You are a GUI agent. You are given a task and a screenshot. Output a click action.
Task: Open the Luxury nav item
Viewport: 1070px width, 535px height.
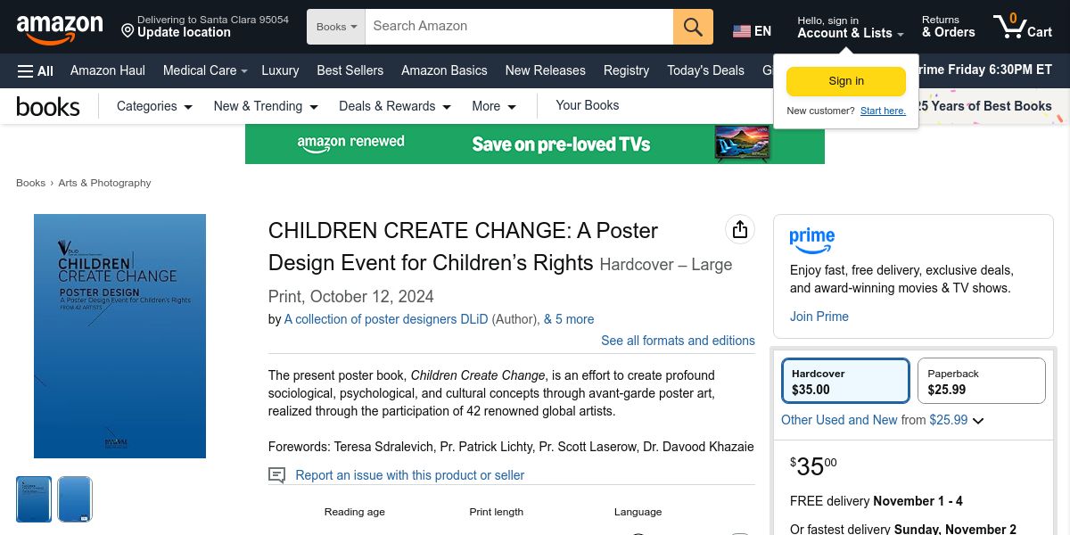[280, 70]
